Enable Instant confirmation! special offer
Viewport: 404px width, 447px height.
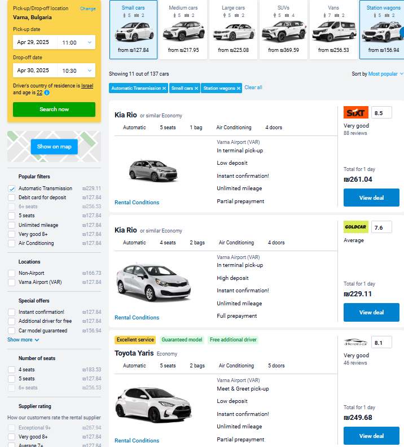click(12, 313)
